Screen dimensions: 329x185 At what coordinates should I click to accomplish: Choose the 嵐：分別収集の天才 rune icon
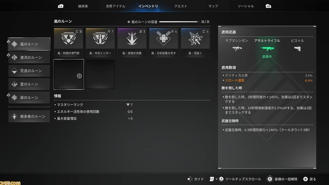(x=163, y=39)
